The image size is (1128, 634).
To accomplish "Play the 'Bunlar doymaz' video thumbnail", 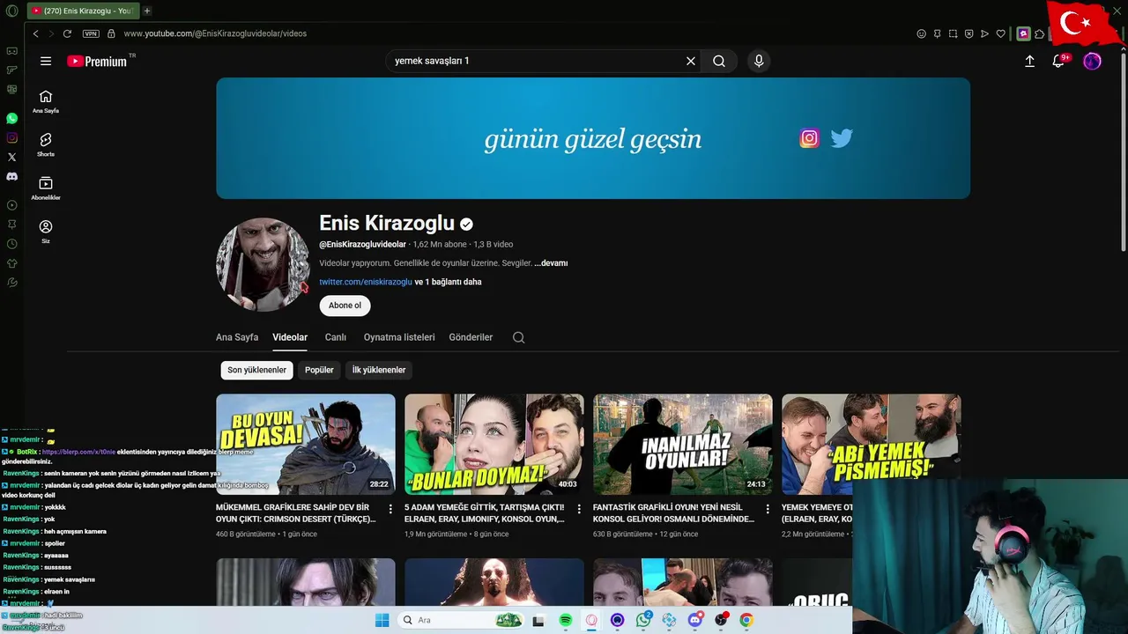I will coord(493,444).
